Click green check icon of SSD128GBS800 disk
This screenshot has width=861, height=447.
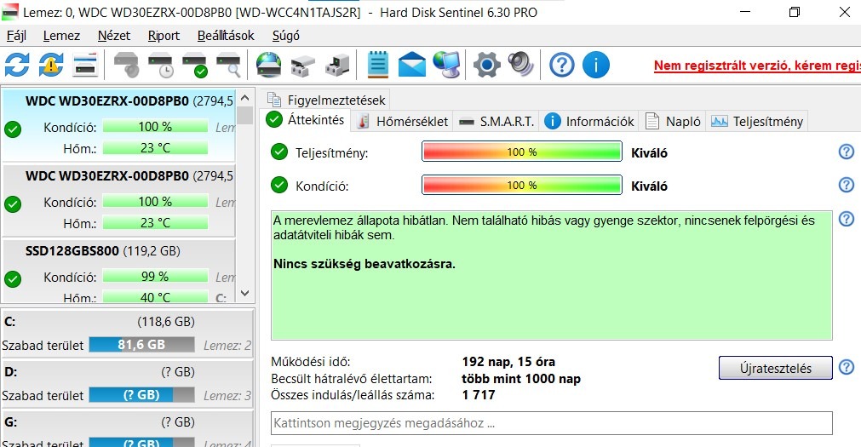point(13,279)
